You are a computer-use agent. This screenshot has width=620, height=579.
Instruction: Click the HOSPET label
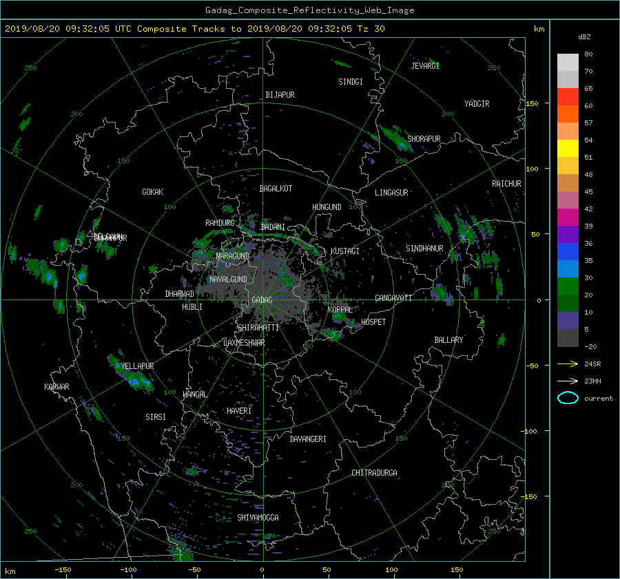pyautogui.click(x=373, y=322)
